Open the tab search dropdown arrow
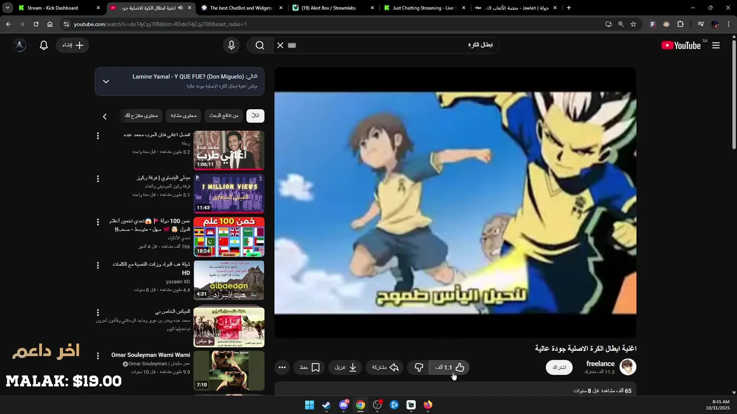The image size is (737, 414). [7, 8]
